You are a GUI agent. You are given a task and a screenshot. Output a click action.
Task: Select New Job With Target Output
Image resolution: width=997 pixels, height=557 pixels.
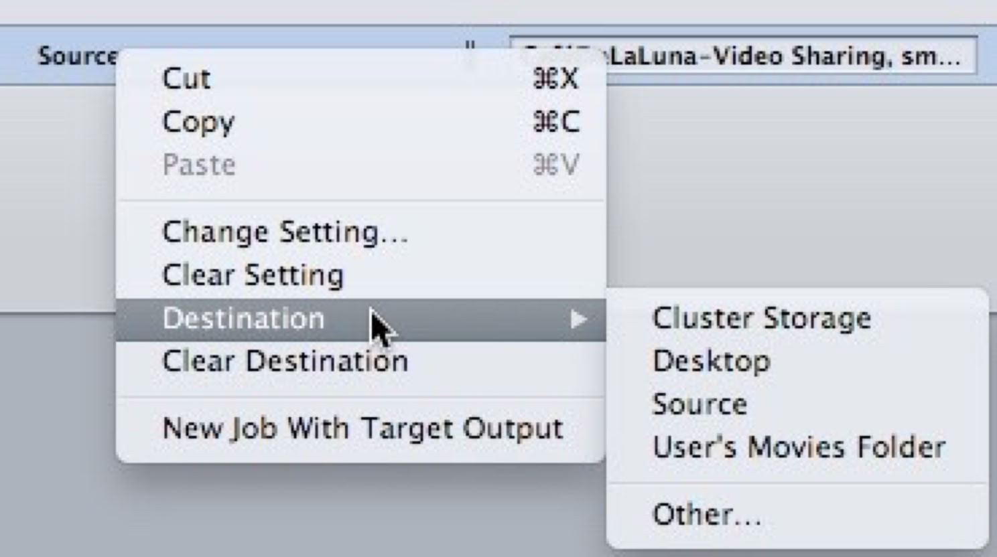tap(362, 428)
